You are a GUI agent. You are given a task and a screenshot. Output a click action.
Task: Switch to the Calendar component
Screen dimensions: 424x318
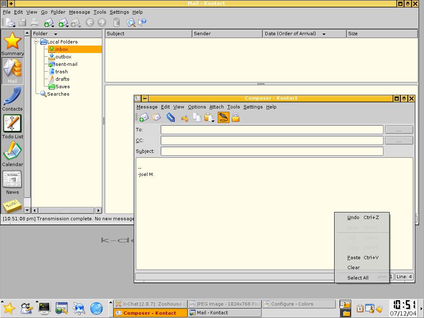tap(12, 154)
